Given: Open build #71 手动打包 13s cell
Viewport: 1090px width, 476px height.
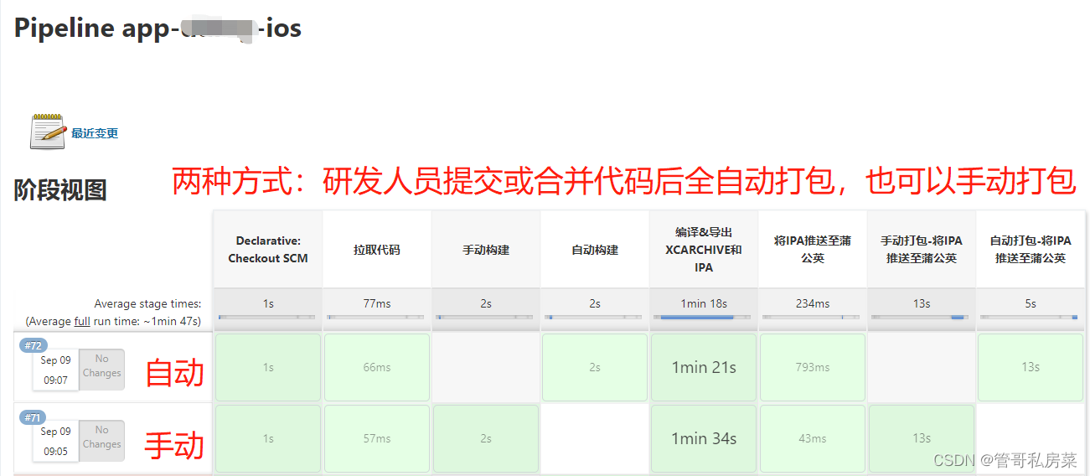Looking at the screenshot, I should coord(922,438).
